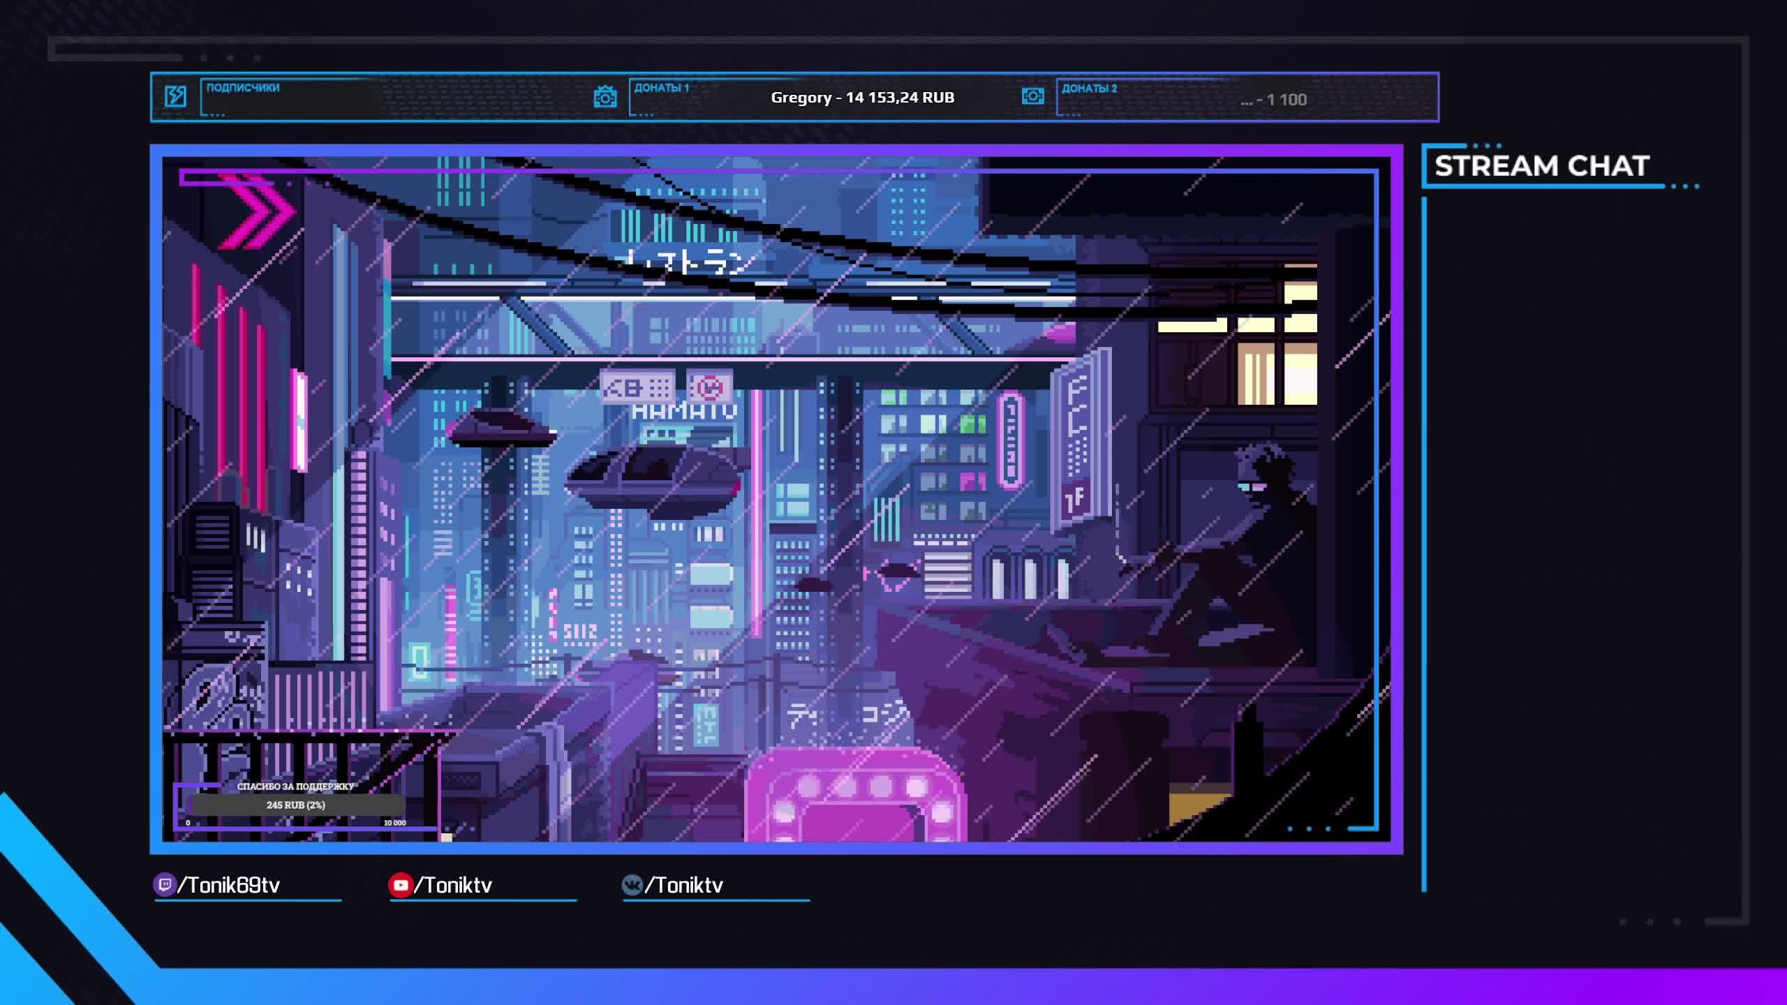1787x1005 pixels.
Task: Click the pink double-chevron arrow sign
Action: [x=257, y=211]
